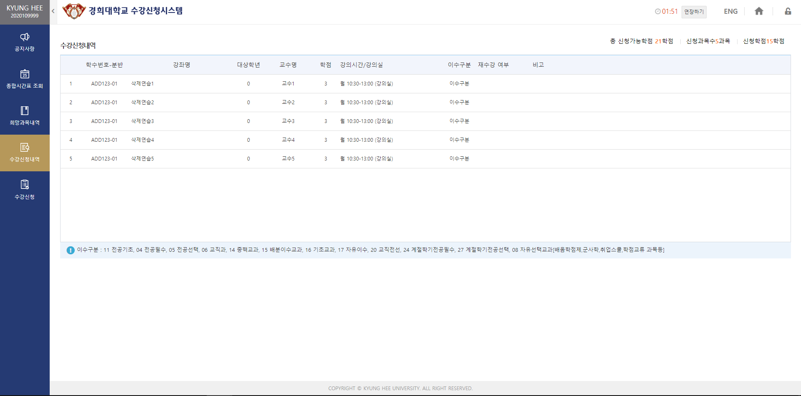Select the course 삭제연습2
The height and width of the screenshot is (396, 801).
click(142, 103)
